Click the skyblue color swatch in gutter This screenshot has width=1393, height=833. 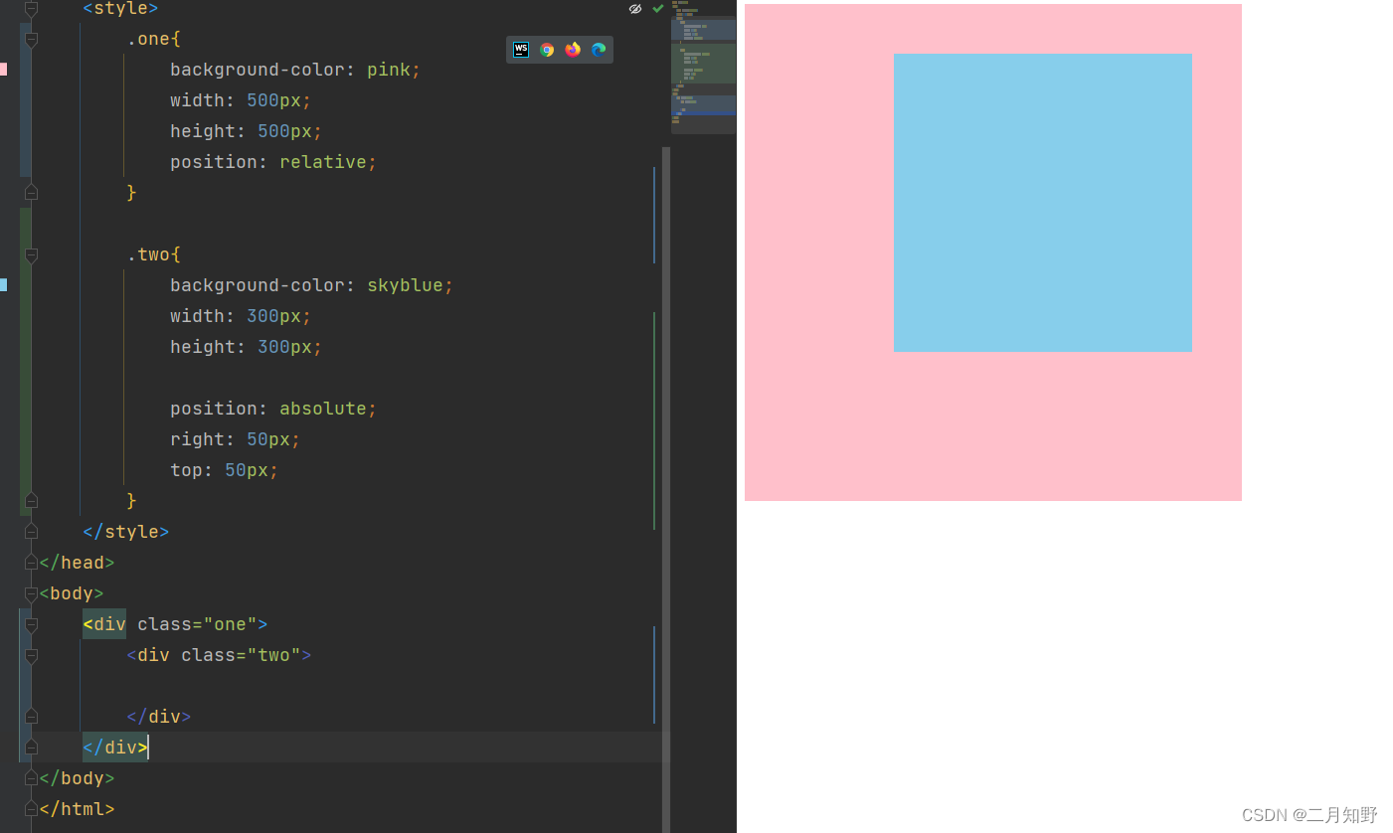tap(3, 285)
